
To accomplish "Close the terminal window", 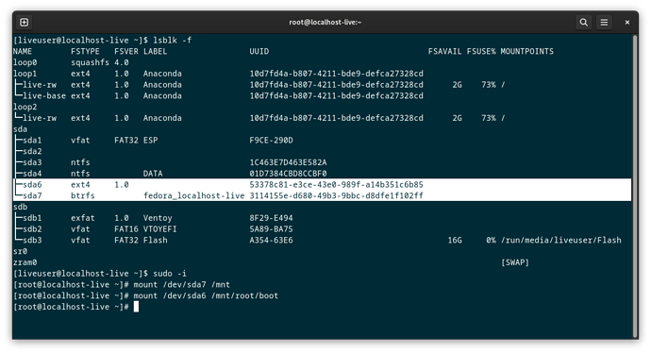I will pyautogui.click(x=626, y=22).
